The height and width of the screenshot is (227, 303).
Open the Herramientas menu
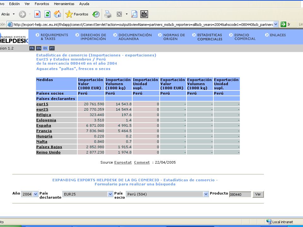[x=64, y=4]
